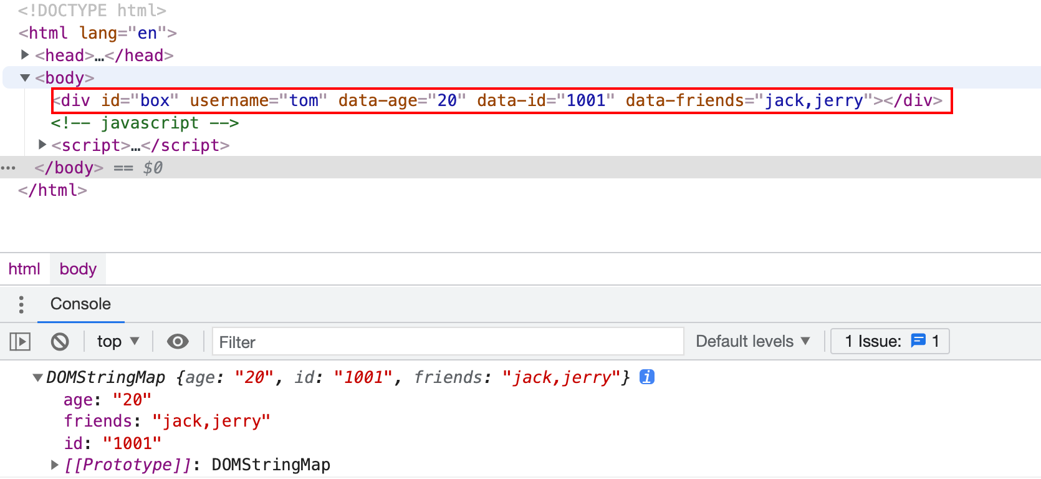Click the id: "1001" property row
The width and height of the screenshot is (1041, 479).
[112, 443]
